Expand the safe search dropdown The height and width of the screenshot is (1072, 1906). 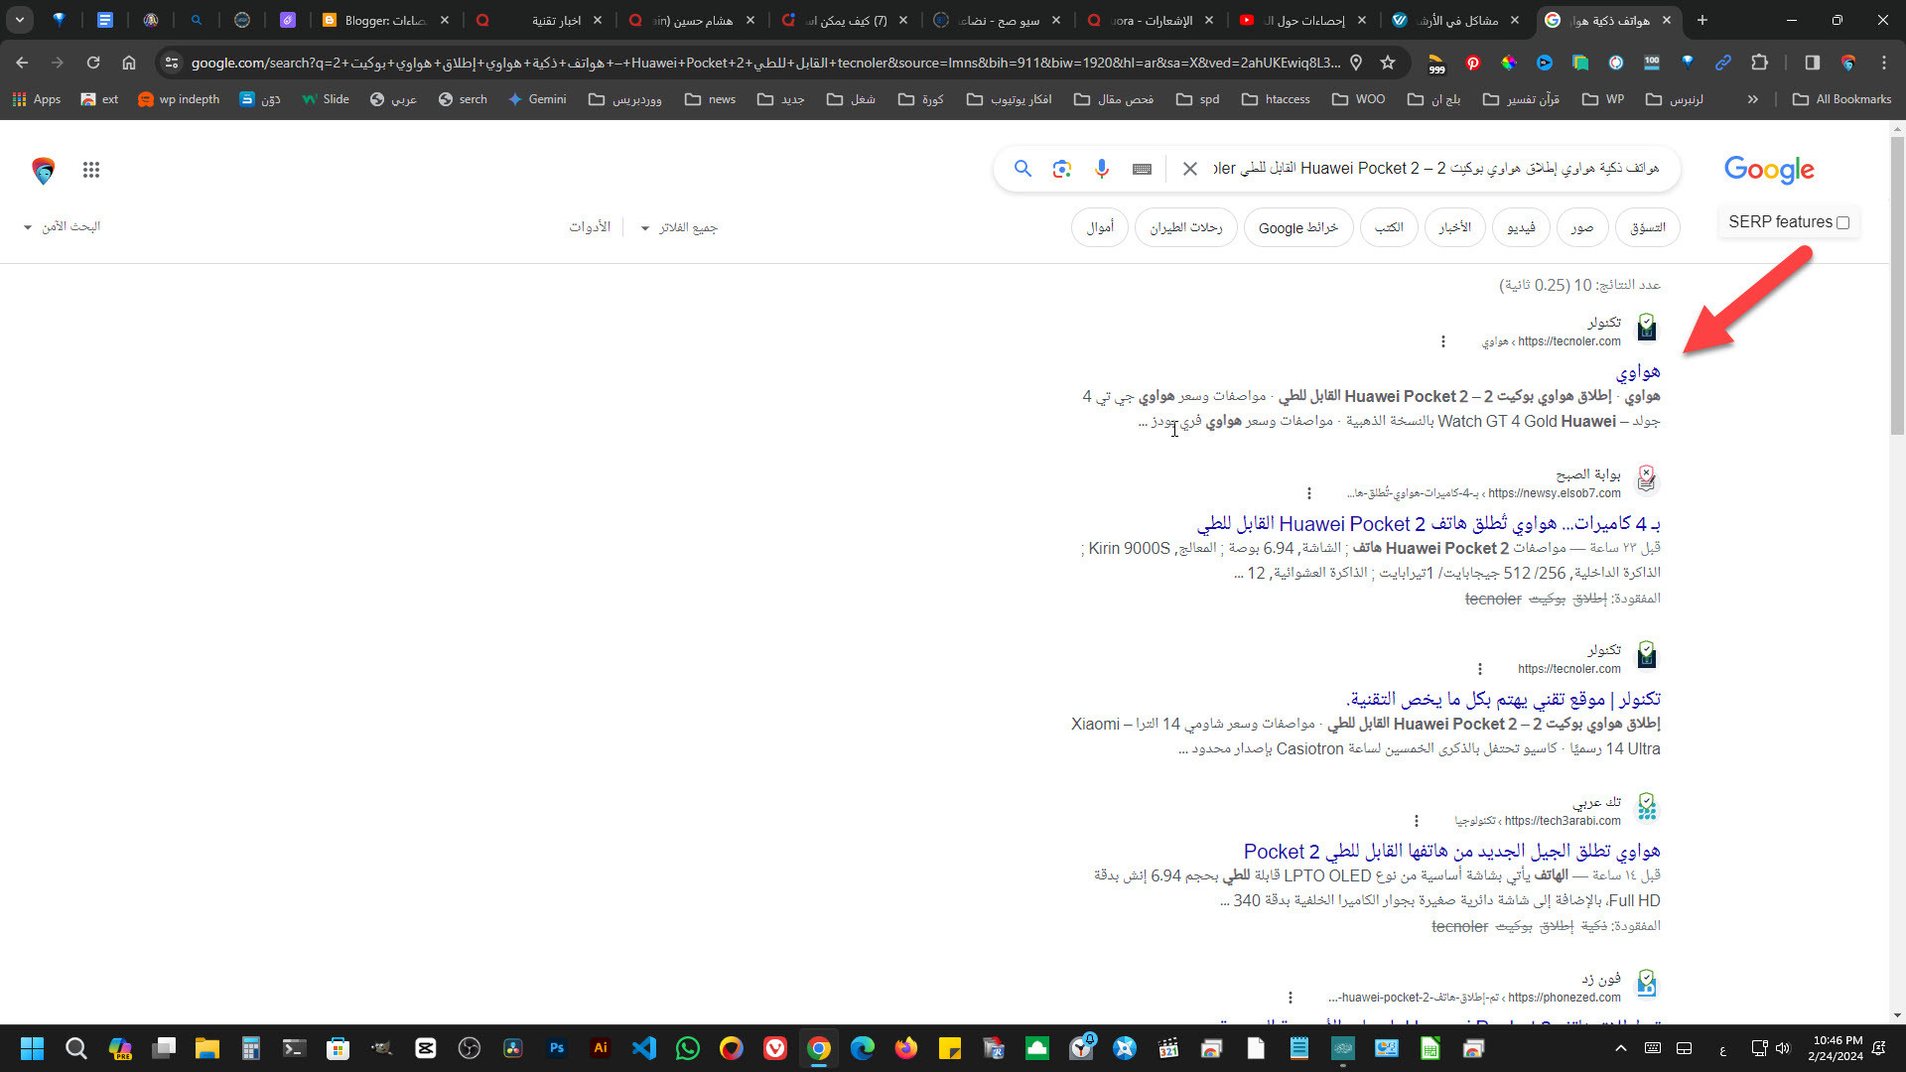[62, 226]
